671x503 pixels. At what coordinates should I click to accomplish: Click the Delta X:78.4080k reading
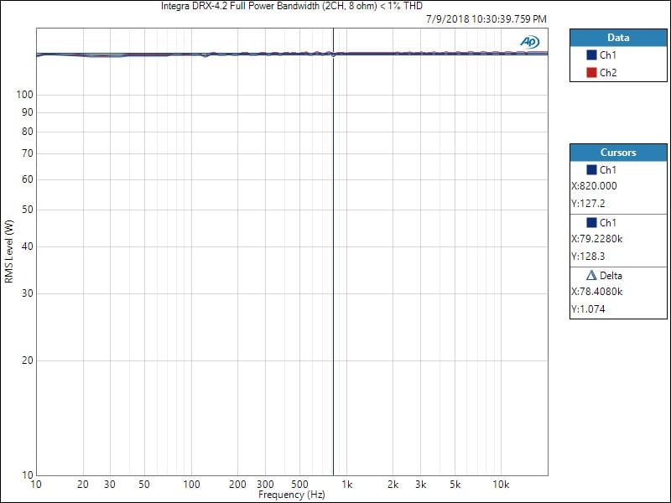pos(597,292)
